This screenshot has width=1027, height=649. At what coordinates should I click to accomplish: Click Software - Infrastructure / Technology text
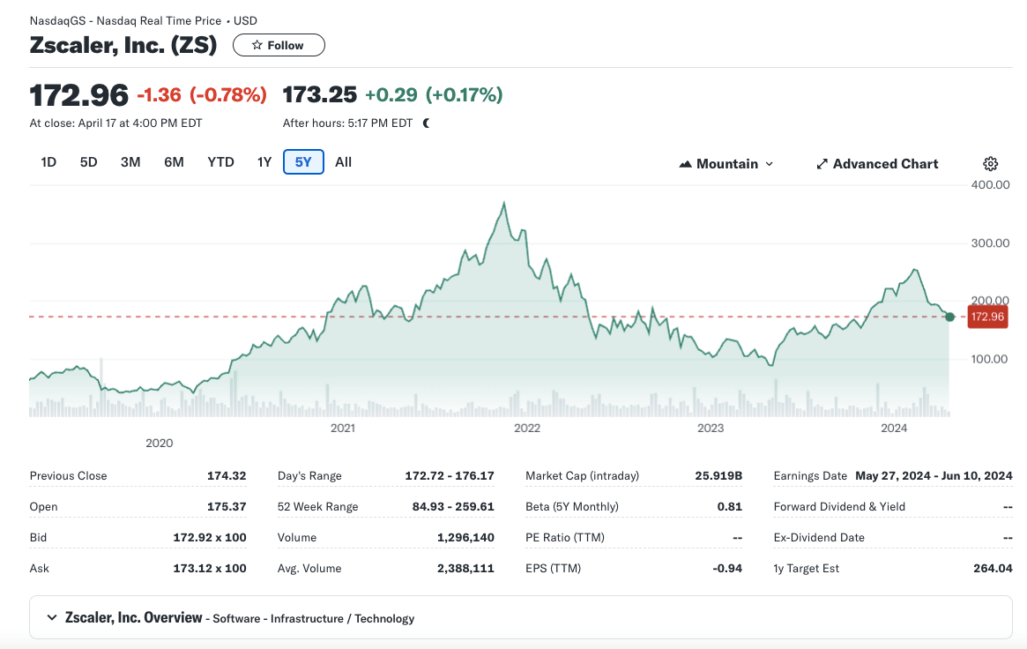click(x=314, y=618)
